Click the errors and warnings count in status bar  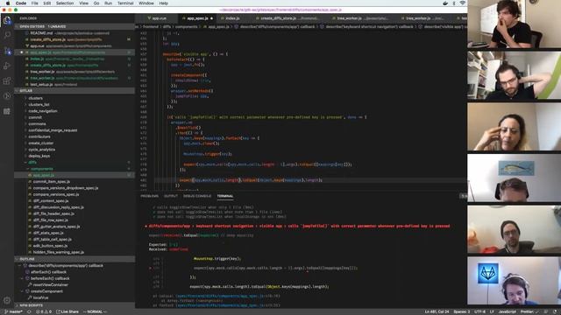point(44,311)
